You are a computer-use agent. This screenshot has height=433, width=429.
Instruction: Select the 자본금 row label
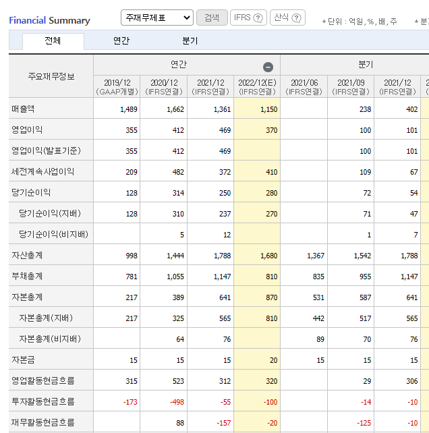tap(23, 359)
